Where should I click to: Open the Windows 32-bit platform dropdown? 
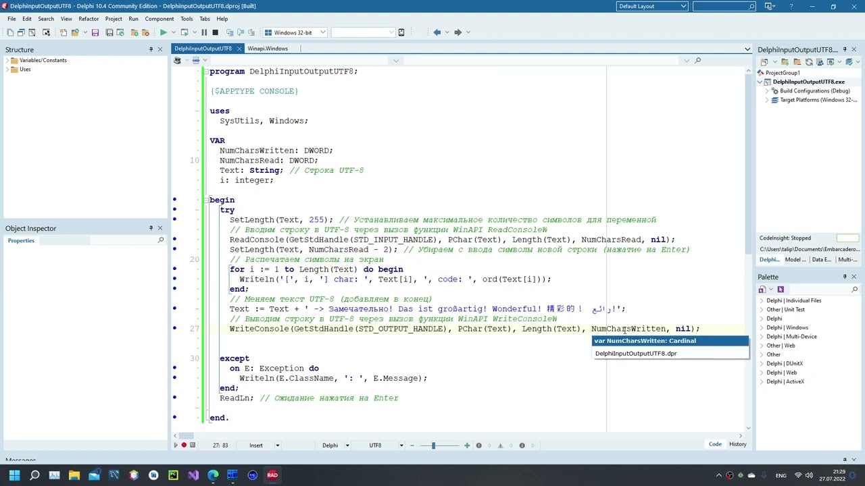[322, 32]
